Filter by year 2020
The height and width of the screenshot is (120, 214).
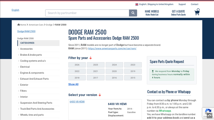pos(114,71)
